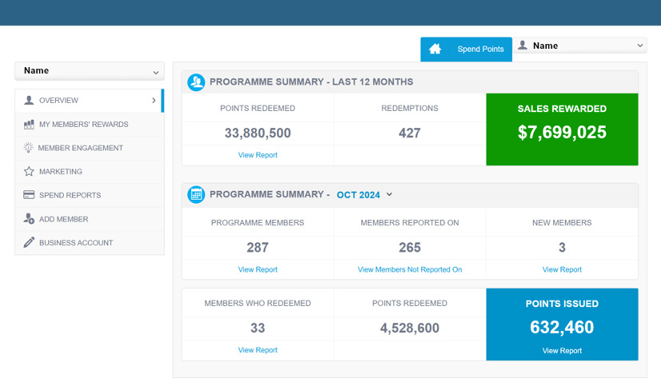This screenshot has height=390, width=661.
Task: Click the Marketing star icon
Action: (29, 172)
